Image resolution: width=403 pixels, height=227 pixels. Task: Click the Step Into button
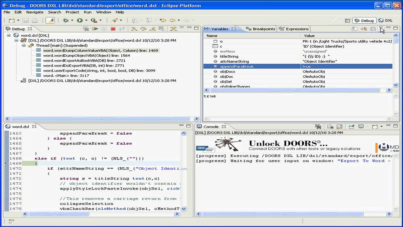[134, 29]
